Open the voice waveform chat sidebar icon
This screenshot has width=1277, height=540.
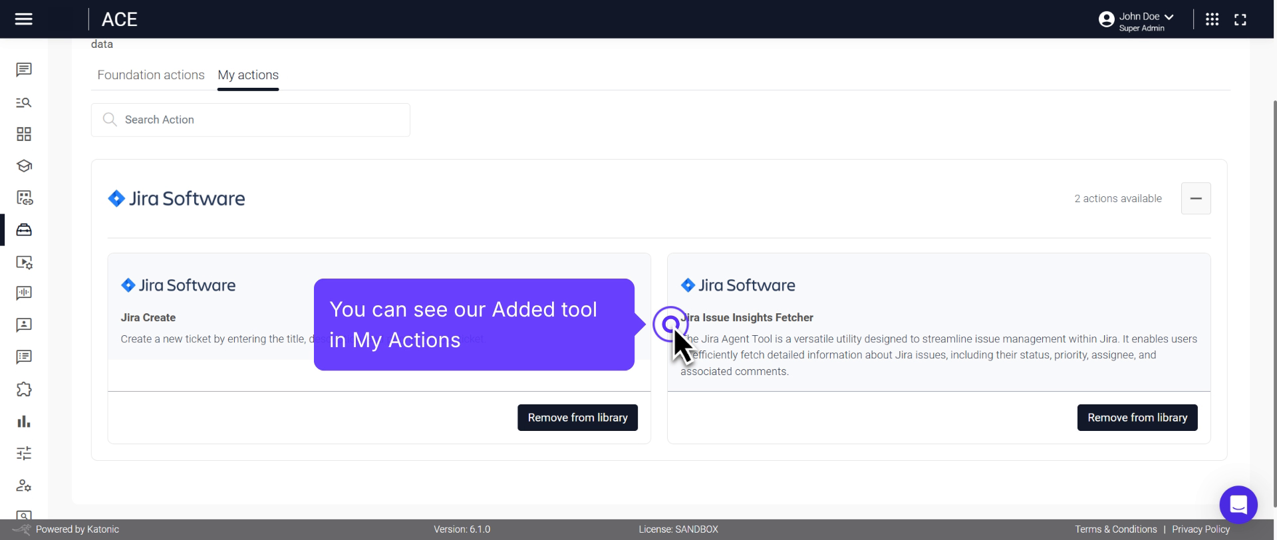(24, 293)
